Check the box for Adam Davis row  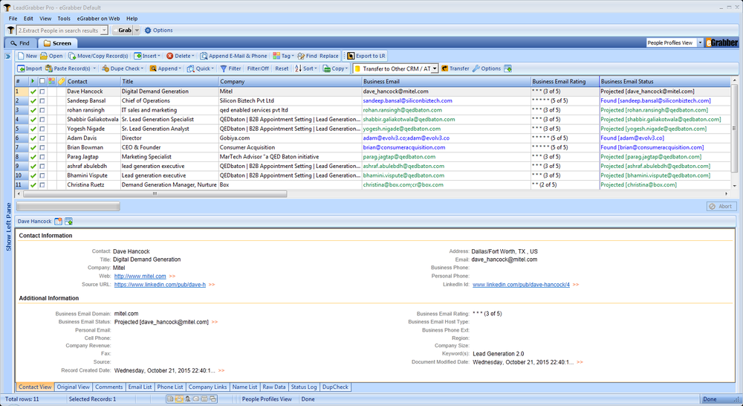click(x=42, y=138)
